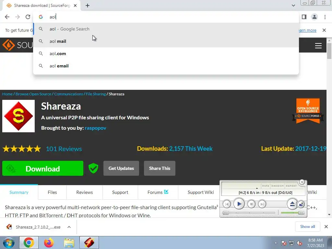The image size is (332, 249).
Task: Toggle REPEAT in the media player
Action: (291, 186)
